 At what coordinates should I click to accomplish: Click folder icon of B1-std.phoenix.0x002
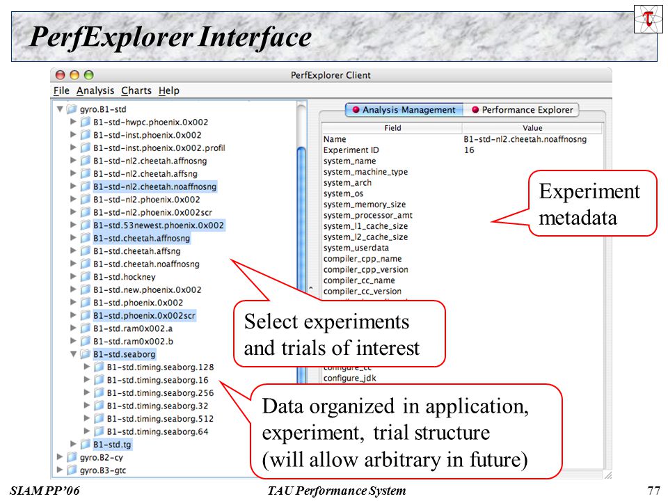[86, 303]
